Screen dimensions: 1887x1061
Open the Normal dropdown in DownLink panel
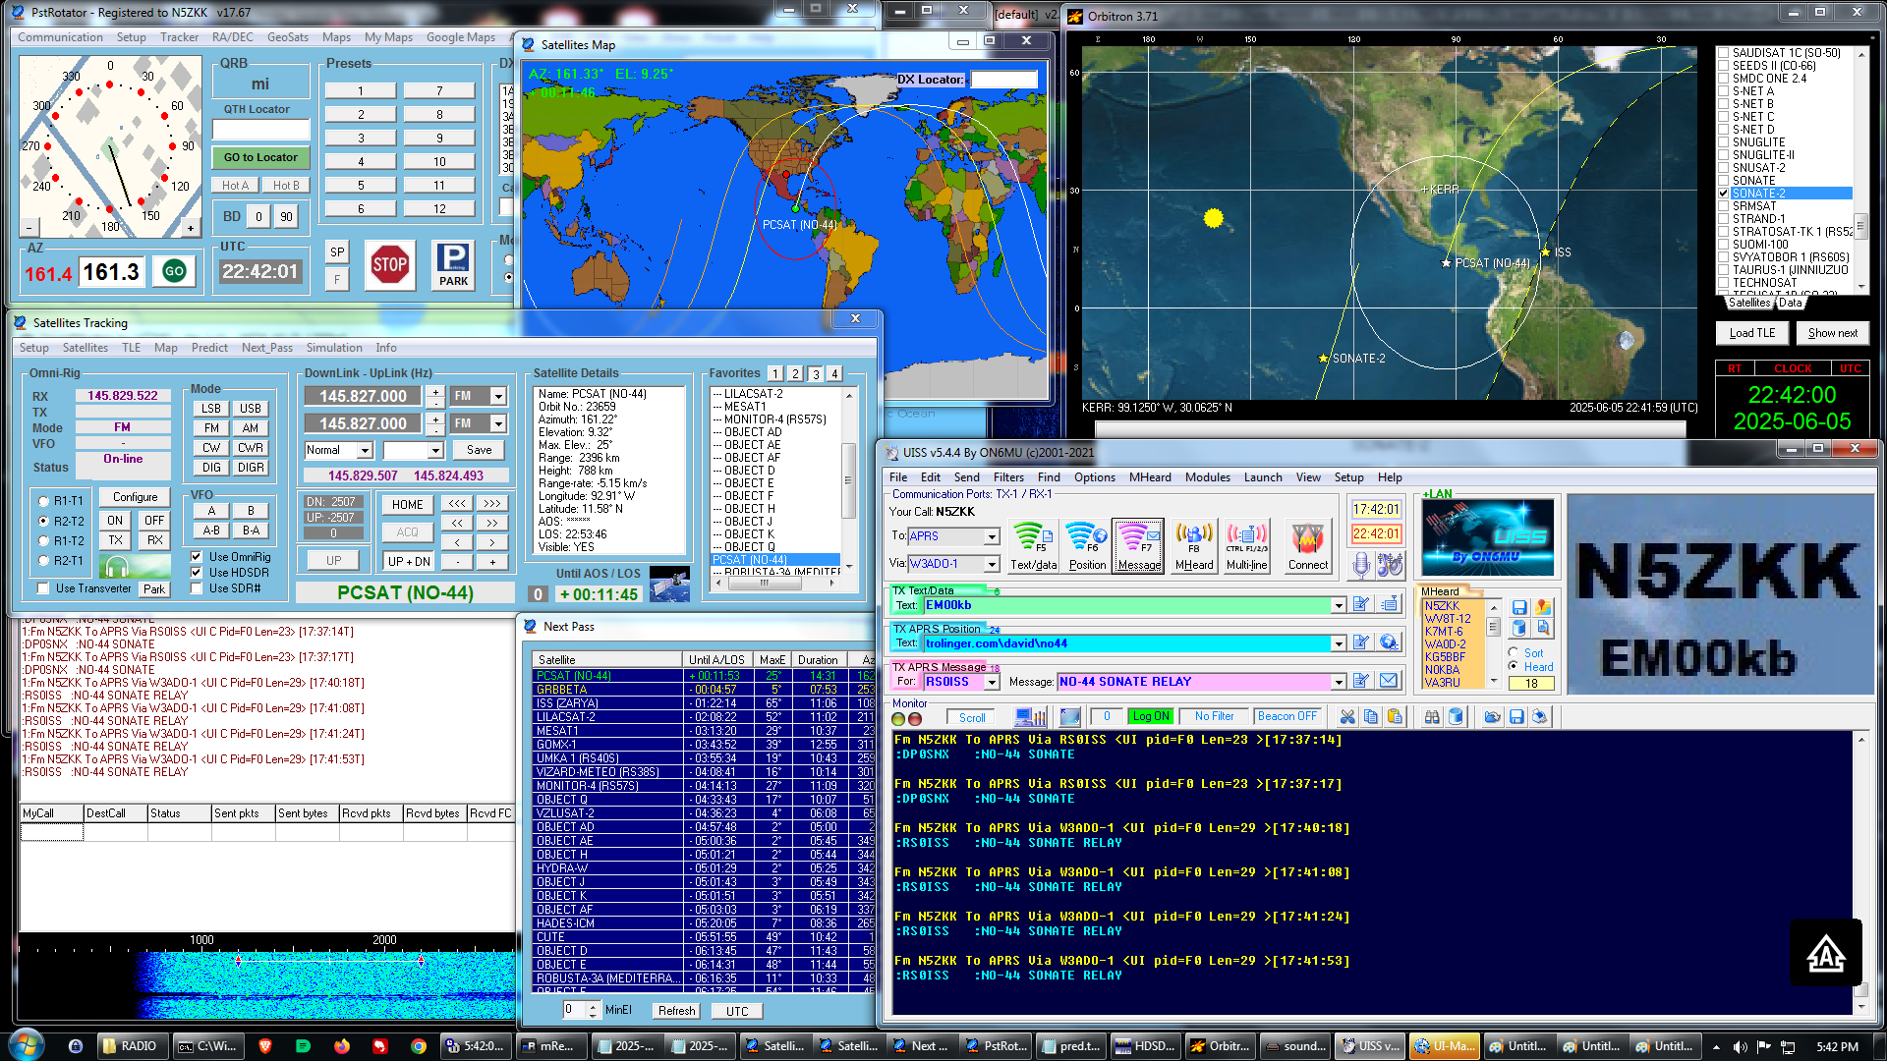(x=365, y=450)
